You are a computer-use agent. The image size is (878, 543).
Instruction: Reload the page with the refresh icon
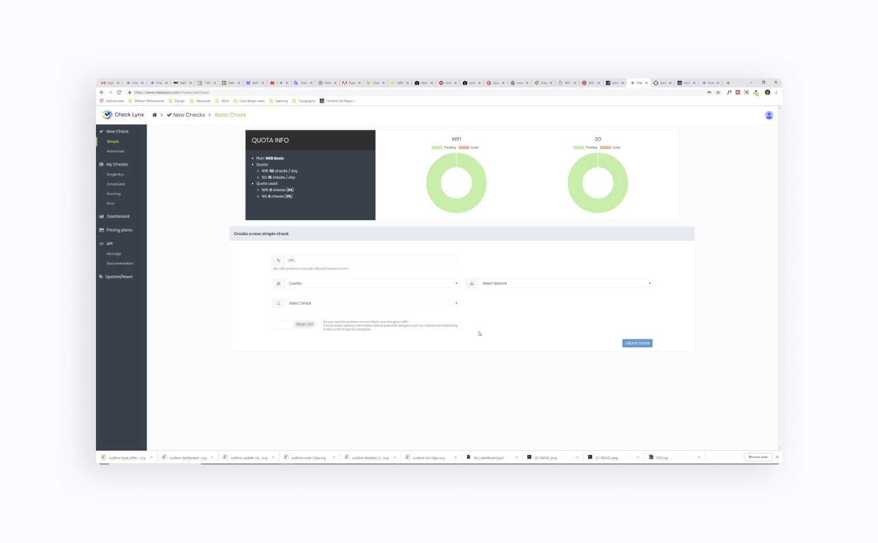click(119, 92)
